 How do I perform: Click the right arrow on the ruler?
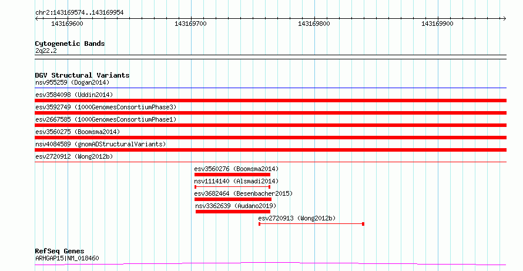[x=504, y=19]
